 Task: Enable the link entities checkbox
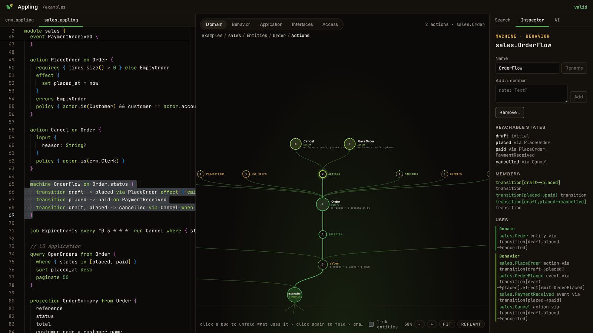[x=371, y=324]
